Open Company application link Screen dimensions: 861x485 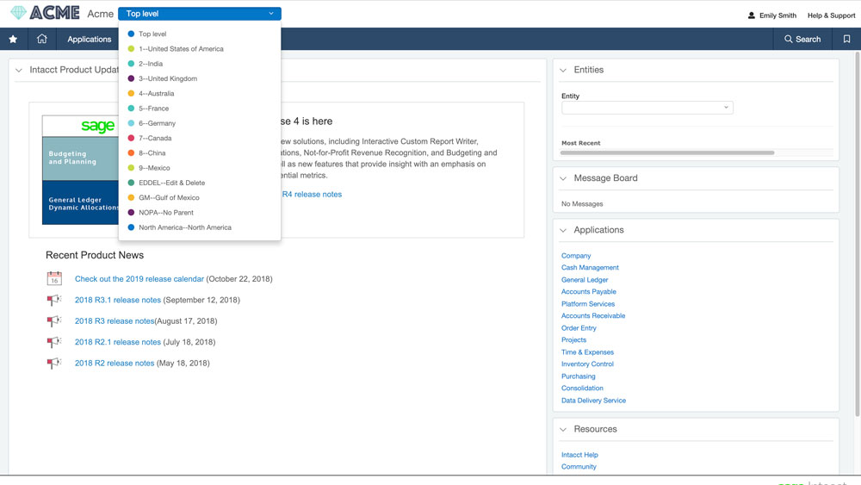[576, 256]
